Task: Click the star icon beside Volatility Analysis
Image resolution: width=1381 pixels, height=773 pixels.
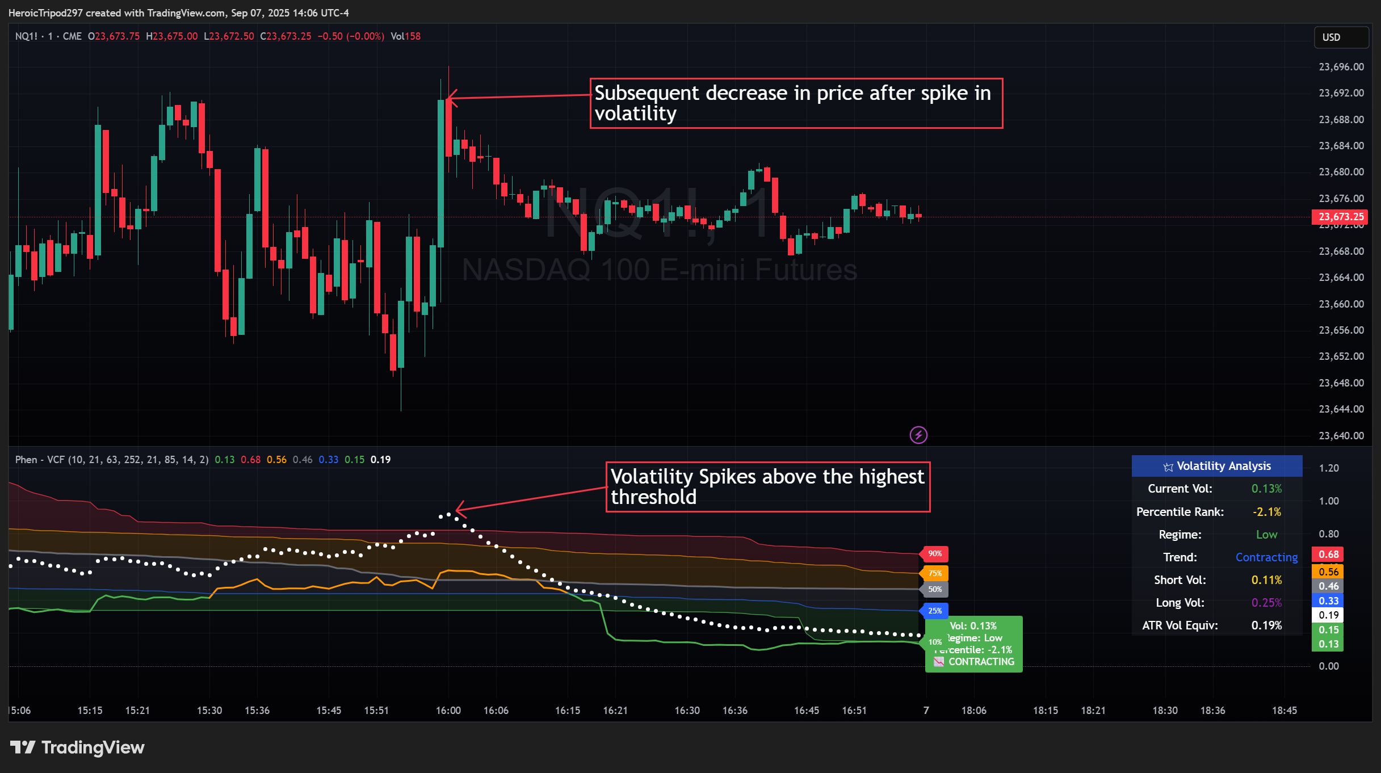Action: point(1168,467)
